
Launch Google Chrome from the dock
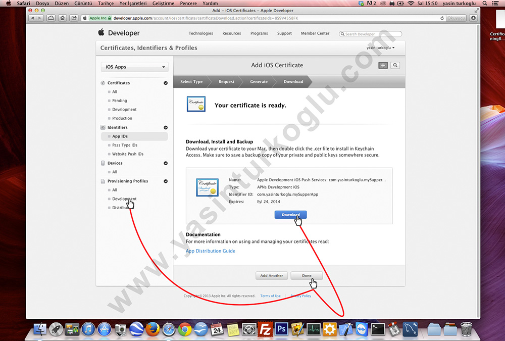pos(185,329)
